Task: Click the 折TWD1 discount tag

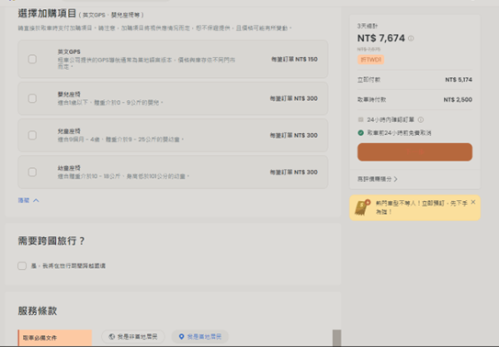Action: point(370,60)
